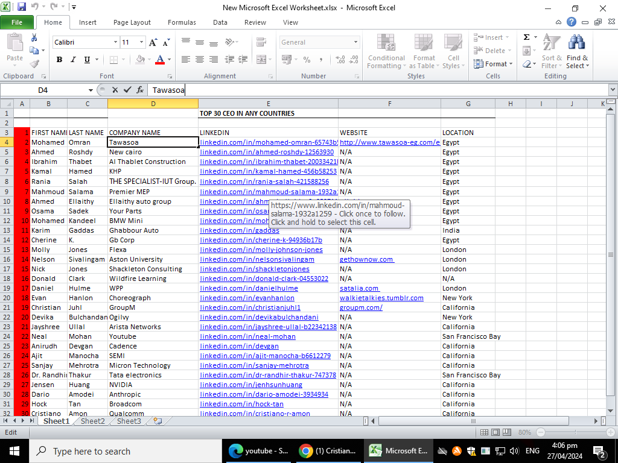Click the Center alignment icon
This screenshot has height=463, width=618.
point(200,60)
